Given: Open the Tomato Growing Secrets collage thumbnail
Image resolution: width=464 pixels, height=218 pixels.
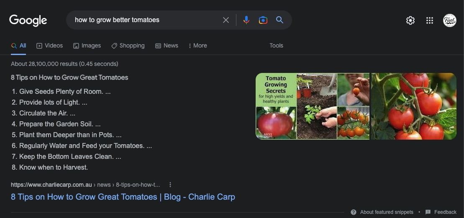Looking at the screenshot, I should [x=313, y=106].
